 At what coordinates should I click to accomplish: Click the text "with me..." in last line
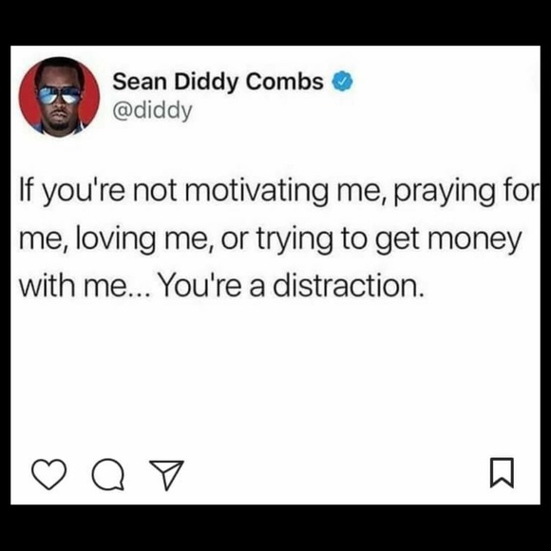pos(85,285)
